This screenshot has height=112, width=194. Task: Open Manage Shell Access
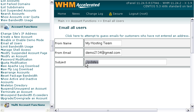(16, 50)
